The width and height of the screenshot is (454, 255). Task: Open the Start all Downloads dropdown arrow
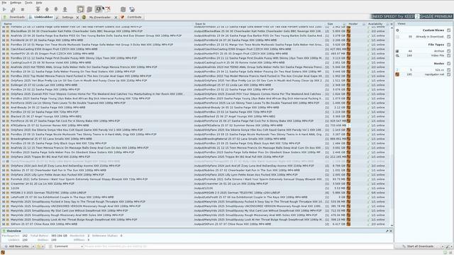click(x=442, y=246)
